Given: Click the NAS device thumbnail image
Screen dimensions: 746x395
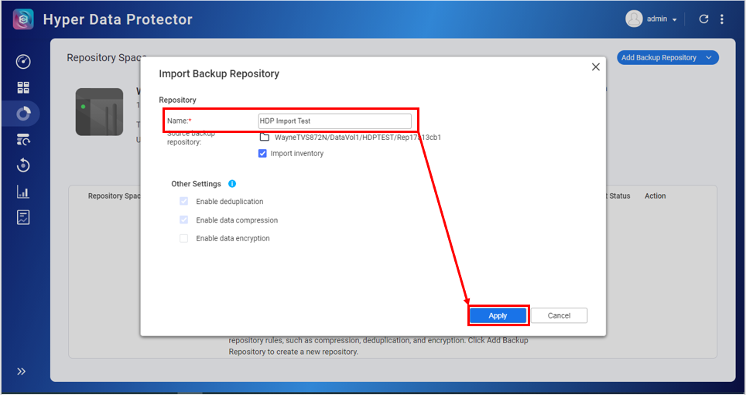Looking at the screenshot, I should [99, 112].
